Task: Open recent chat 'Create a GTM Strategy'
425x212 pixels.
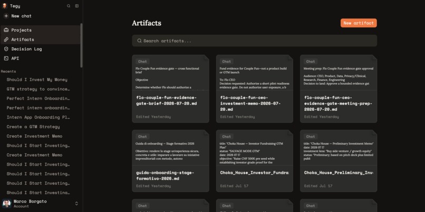Action: pyautogui.click(x=33, y=127)
